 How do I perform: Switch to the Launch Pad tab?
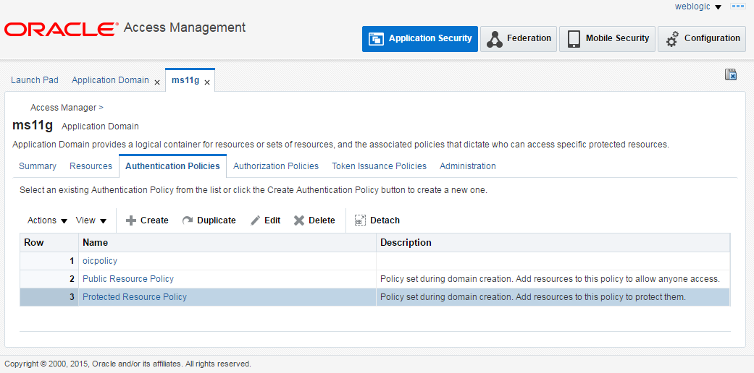click(x=35, y=80)
